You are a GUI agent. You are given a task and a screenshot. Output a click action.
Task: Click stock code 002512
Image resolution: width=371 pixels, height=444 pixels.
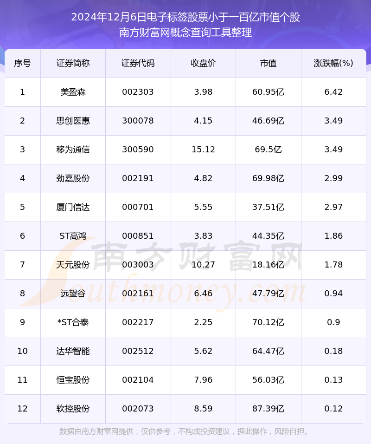coord(138,351)
